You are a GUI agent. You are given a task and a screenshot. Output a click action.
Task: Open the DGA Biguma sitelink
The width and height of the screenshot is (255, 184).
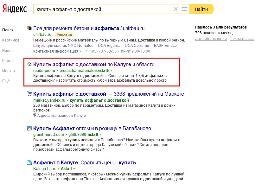(109, 46)
